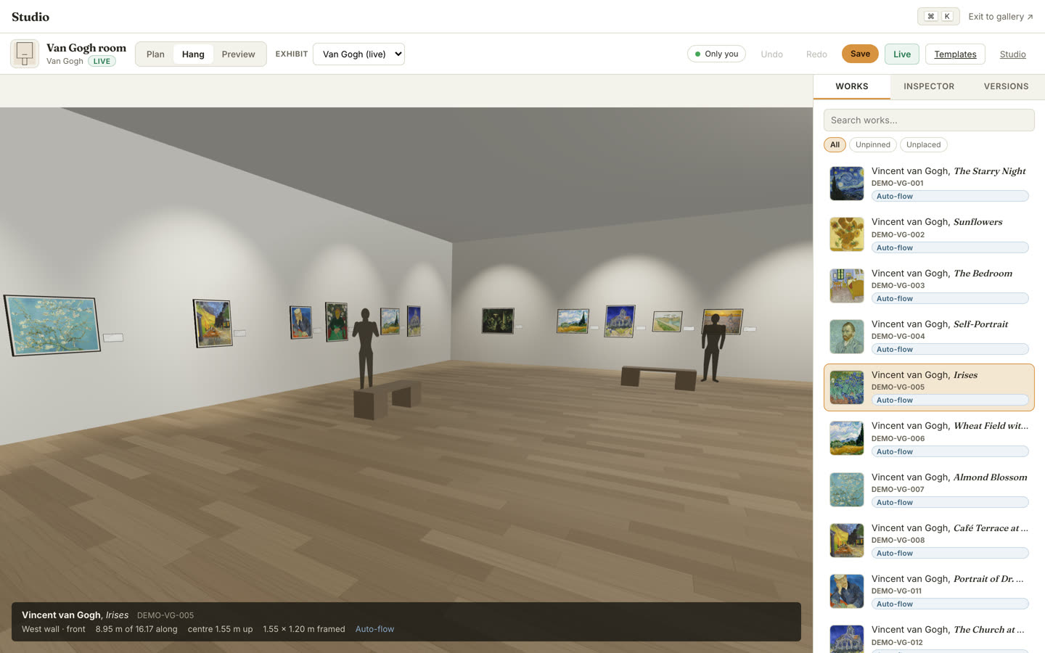The width and height of the screenshot is (1045, 653).
Task: Open the Exhibit dropdown Van Gogh (live)
Action: 358,54
